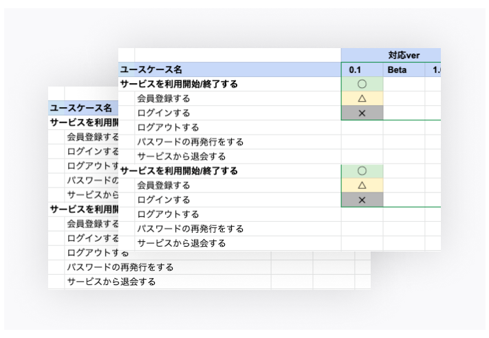Click upper 会員登録する cell in front sheet
This screenshot has height=338, width=489.
click(x=238, y=98)
